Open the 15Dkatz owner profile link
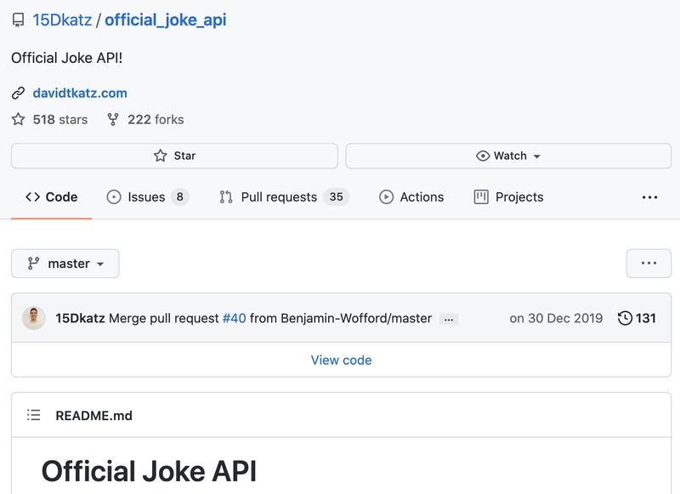 [62, 20]
